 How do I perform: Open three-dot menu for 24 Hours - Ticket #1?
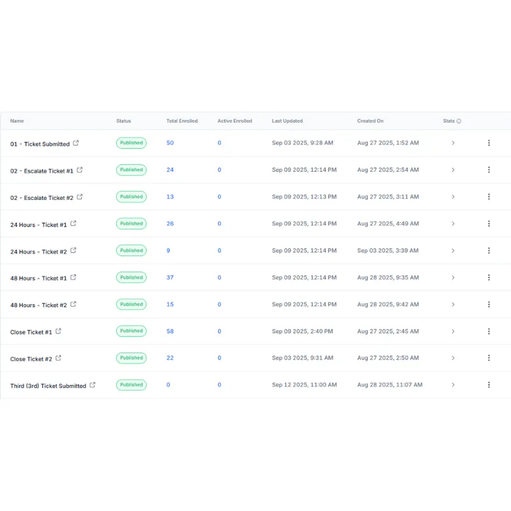click(x=489, y=224)
